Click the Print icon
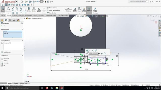161x90 pixels. (x=33, y=1)
